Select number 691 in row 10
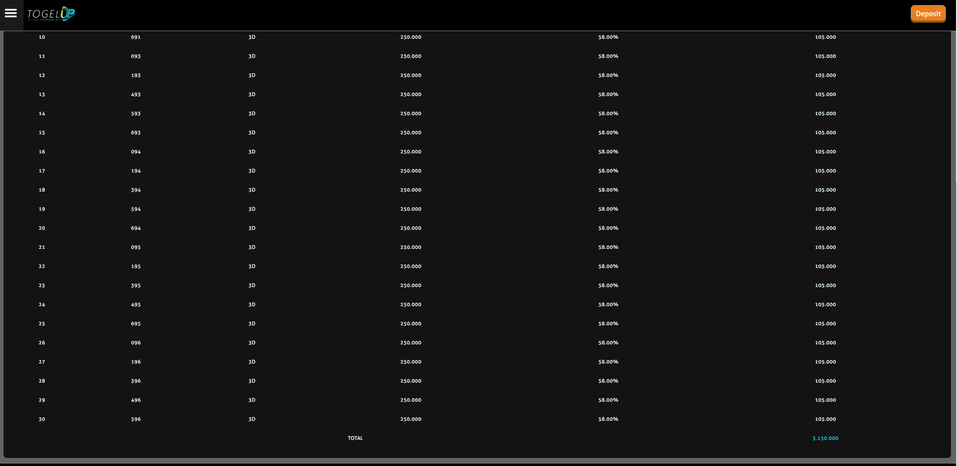Image resolution: width=957 pixels, height=466 pixels. click(x=136, y=37)
